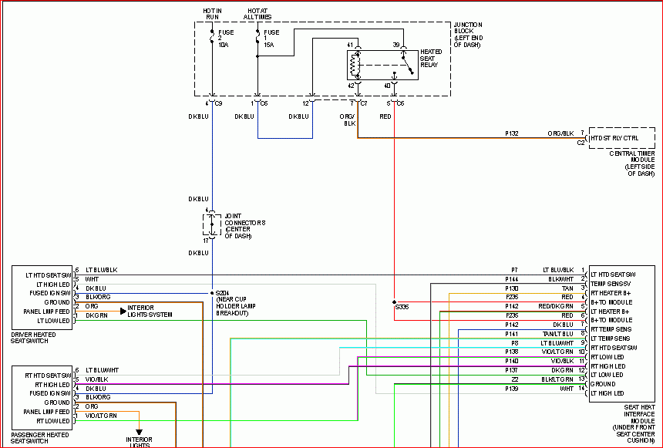The width and height of the screenshot is (663, 448).
Task: Click the relay switch contact symbol
Action: click(x=408, y=63)
